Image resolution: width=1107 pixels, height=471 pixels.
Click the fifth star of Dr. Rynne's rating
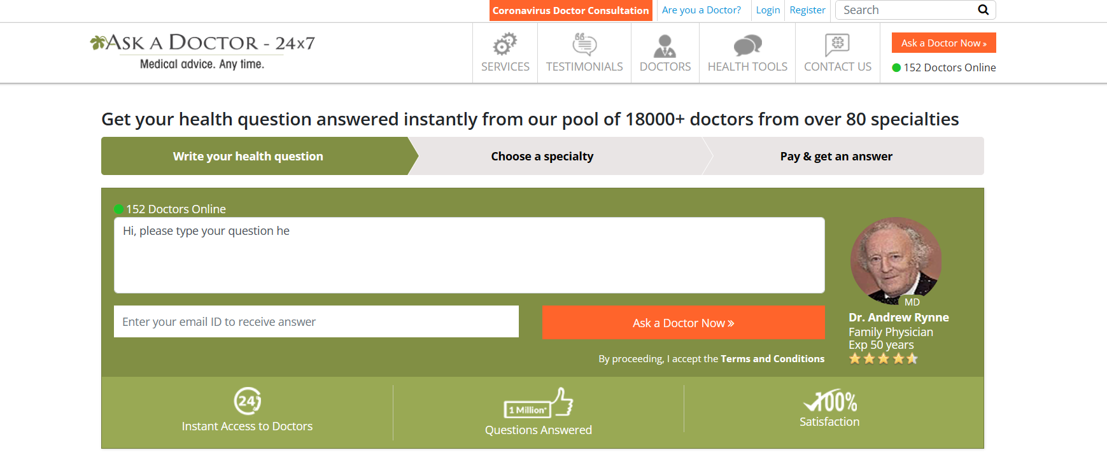(x=913, y=358)
